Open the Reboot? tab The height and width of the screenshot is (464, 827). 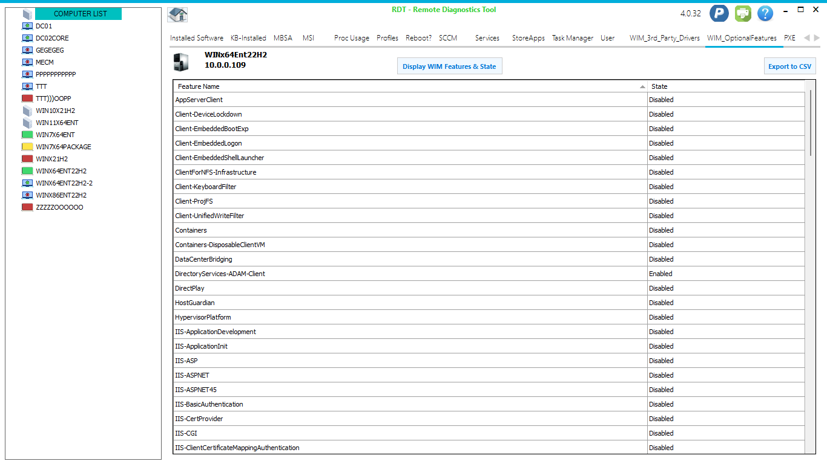[419, 38]
